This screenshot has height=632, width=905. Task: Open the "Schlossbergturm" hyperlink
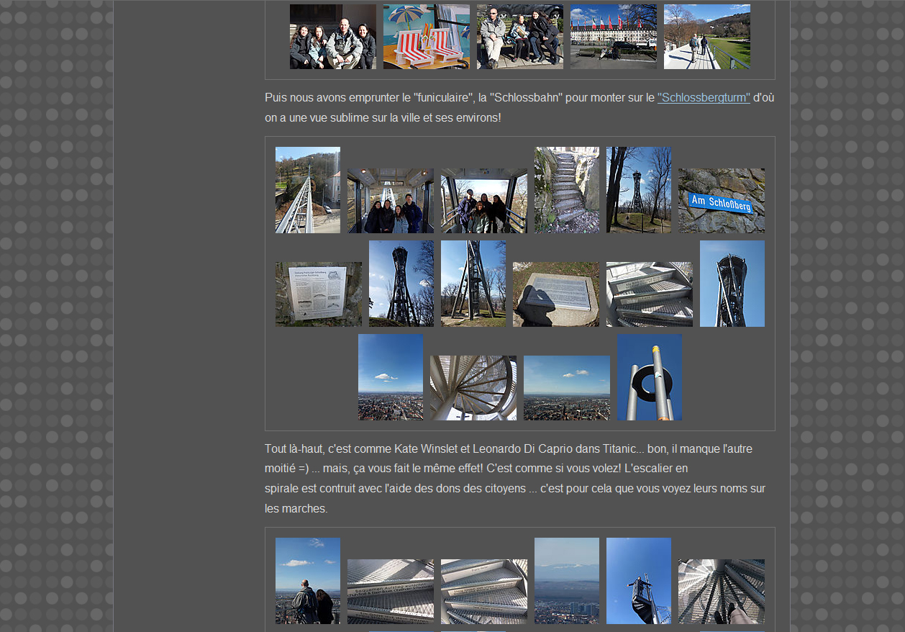703,98
